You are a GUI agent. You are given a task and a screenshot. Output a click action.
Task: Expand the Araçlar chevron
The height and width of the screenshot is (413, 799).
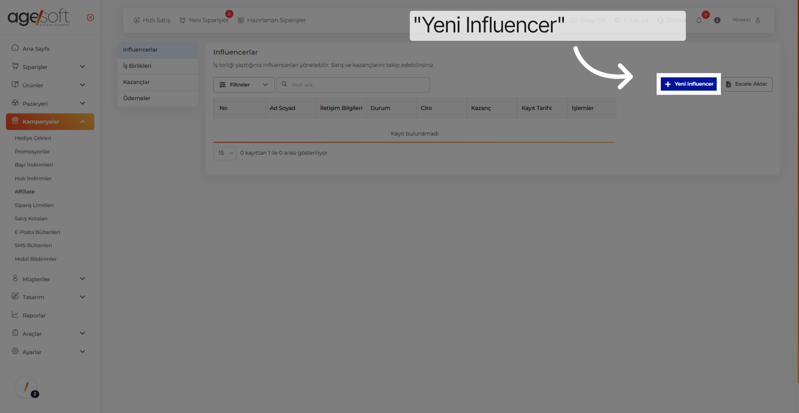pyautogui.click(x=82, y=333)
